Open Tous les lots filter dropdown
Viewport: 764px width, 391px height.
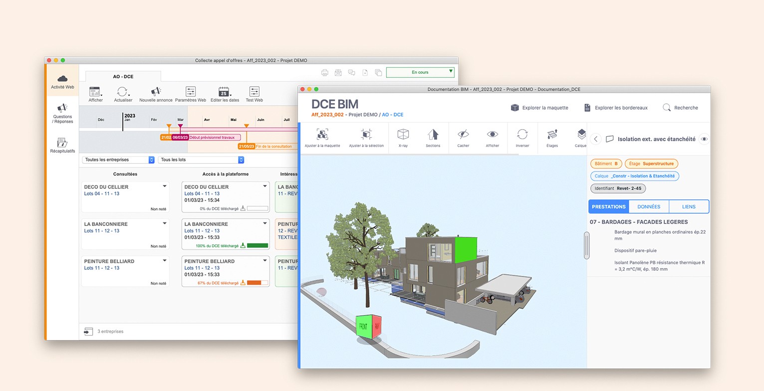pos(201,160)
